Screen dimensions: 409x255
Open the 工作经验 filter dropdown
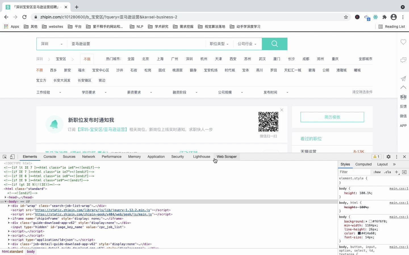49,92
